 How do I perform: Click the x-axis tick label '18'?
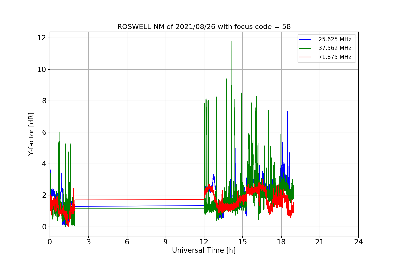[x=281, y=242]
